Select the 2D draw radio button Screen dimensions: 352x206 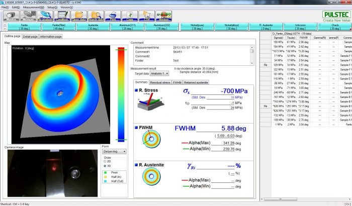[105, 162]
